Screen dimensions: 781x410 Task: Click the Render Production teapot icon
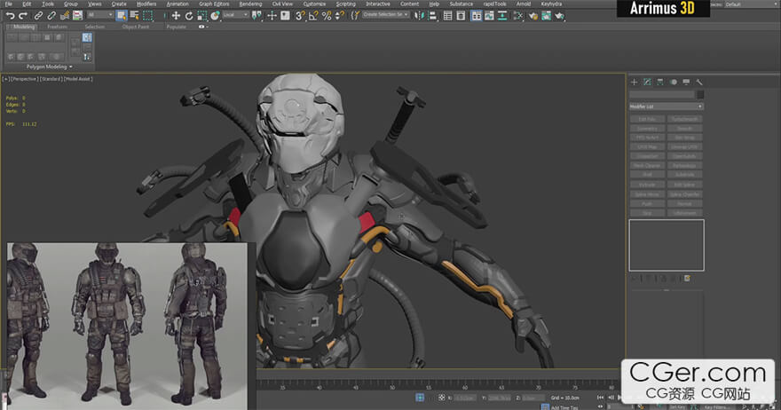559,16
